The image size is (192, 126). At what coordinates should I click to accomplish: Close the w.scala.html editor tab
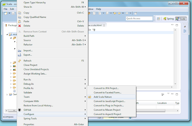104,25
